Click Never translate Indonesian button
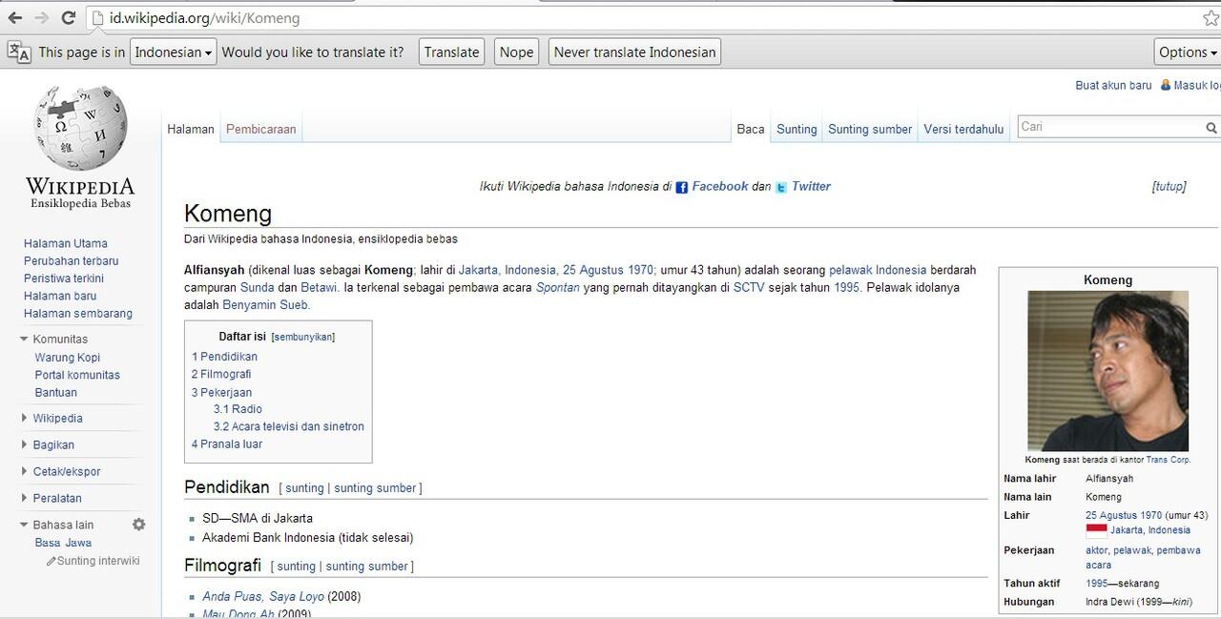 (x=634, y=52)
